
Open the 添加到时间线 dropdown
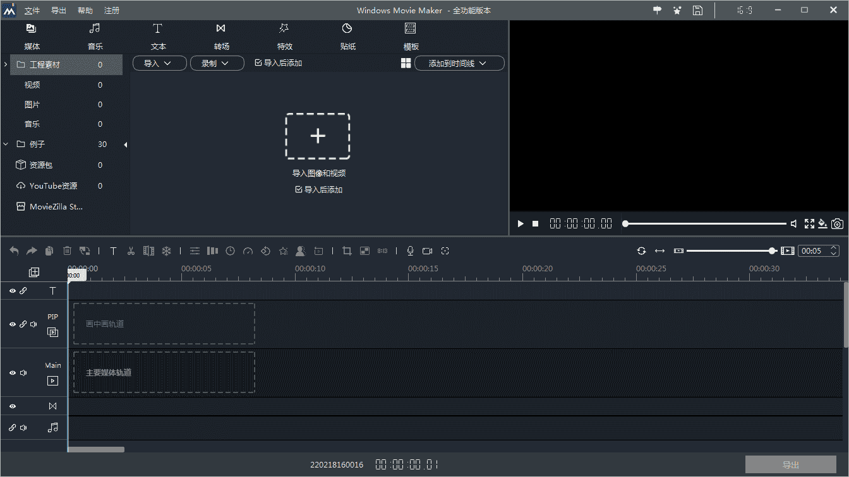pos(459,63)
